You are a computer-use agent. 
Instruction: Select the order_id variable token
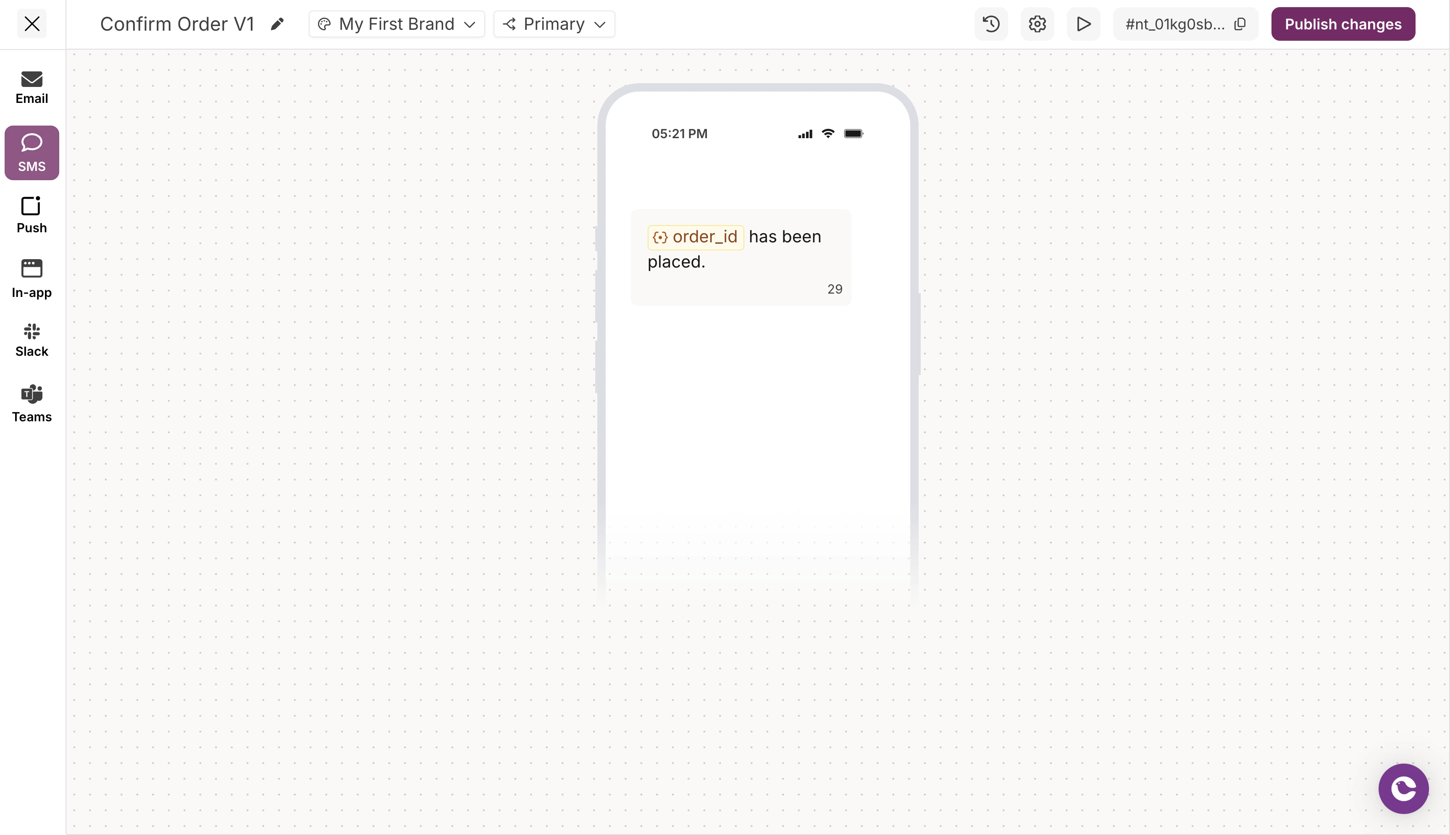coord(695,236)
